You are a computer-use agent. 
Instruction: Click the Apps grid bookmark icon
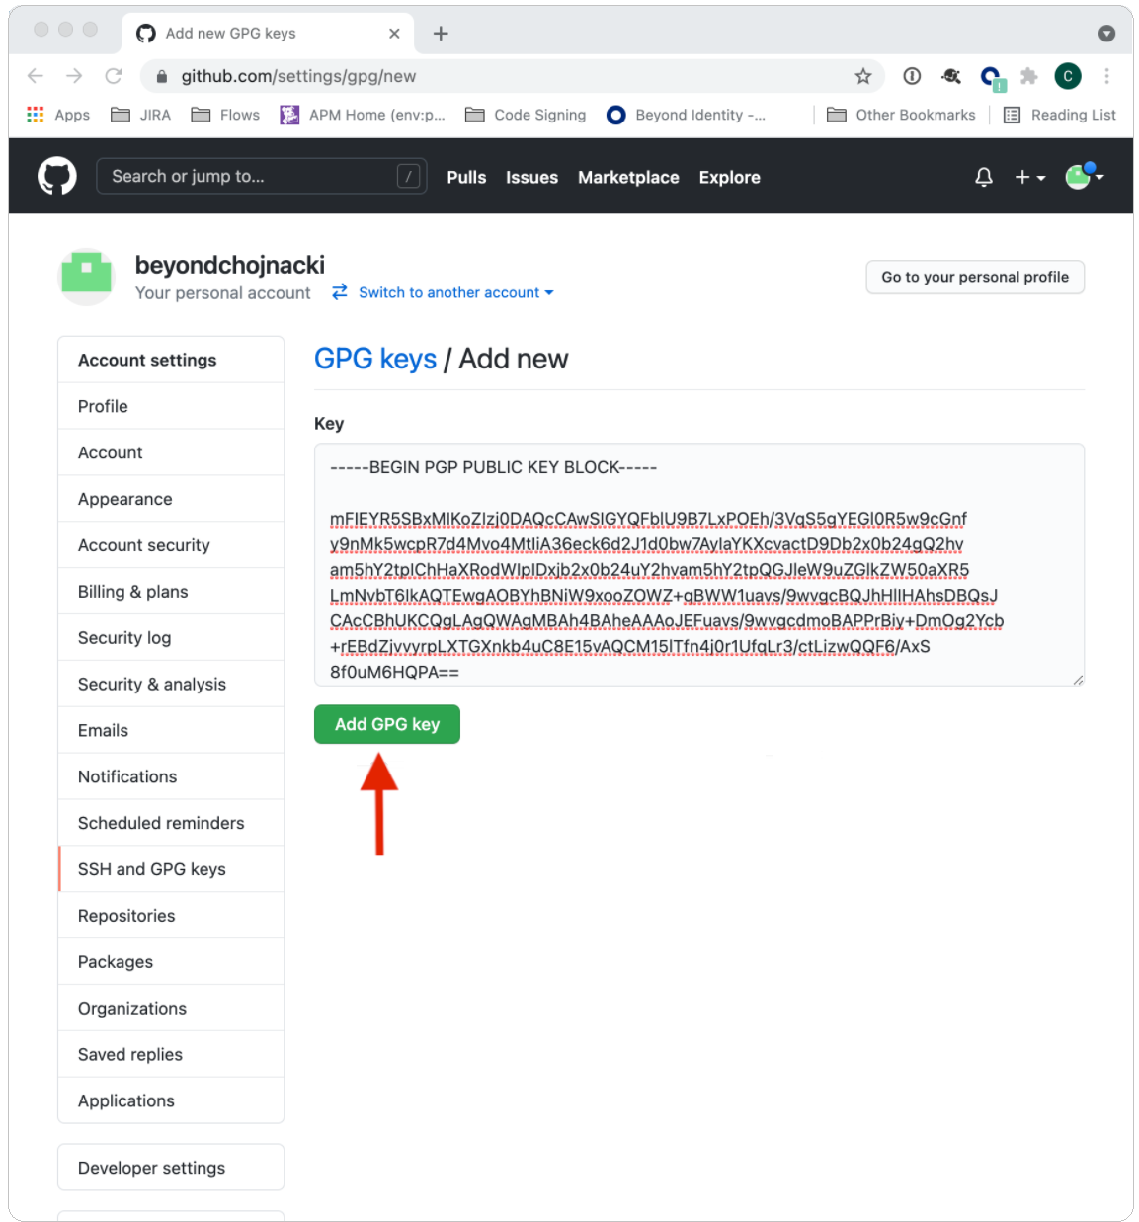(x=36, y=115)
